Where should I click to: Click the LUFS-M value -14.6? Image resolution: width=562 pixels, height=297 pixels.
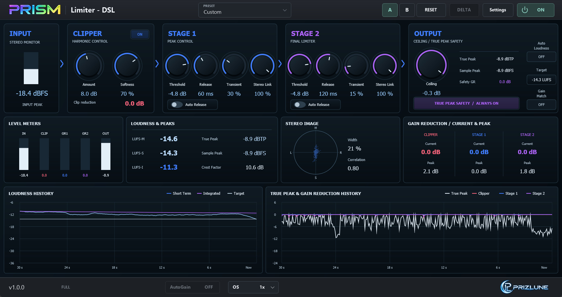click(x=169, y=139)
